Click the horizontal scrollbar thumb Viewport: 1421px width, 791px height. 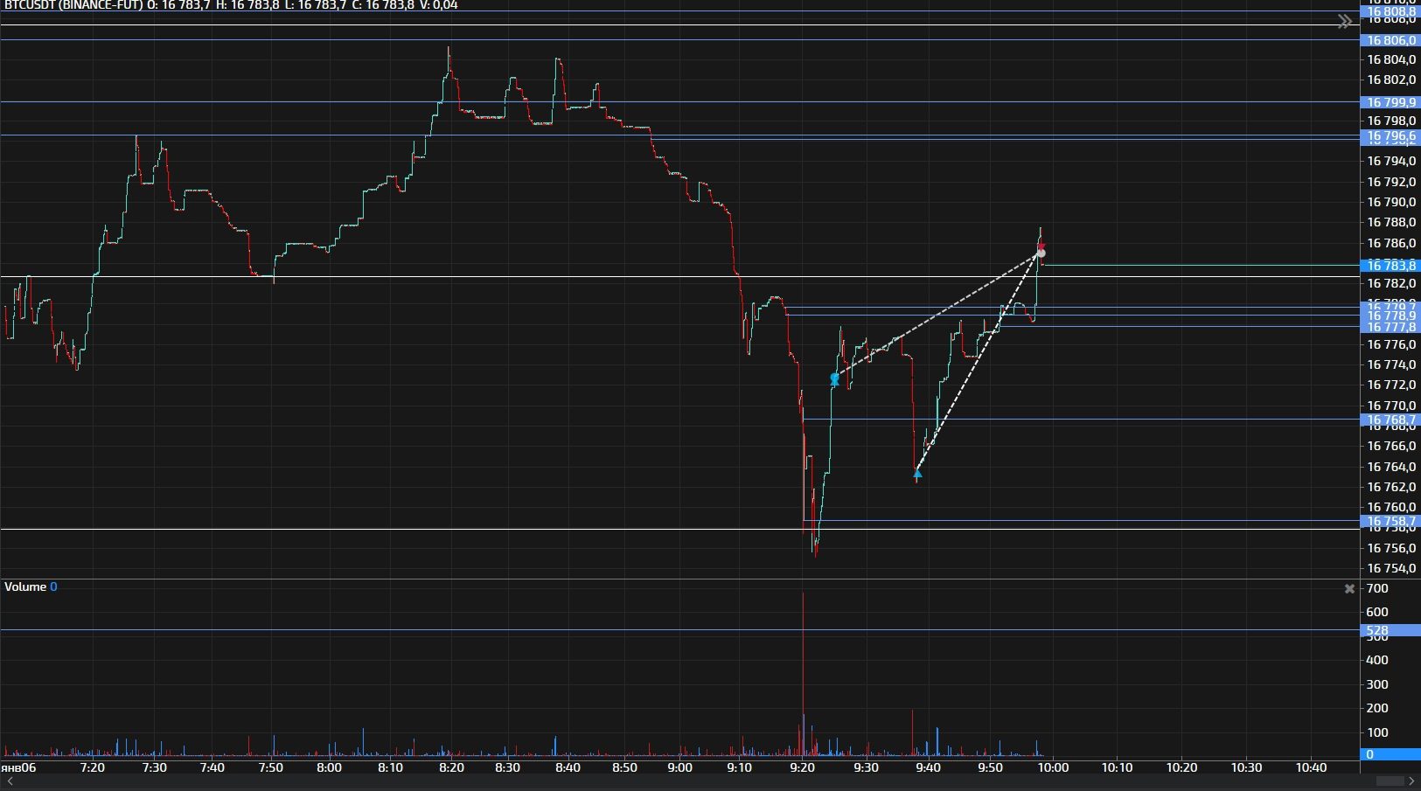[x=1392, y=781]
